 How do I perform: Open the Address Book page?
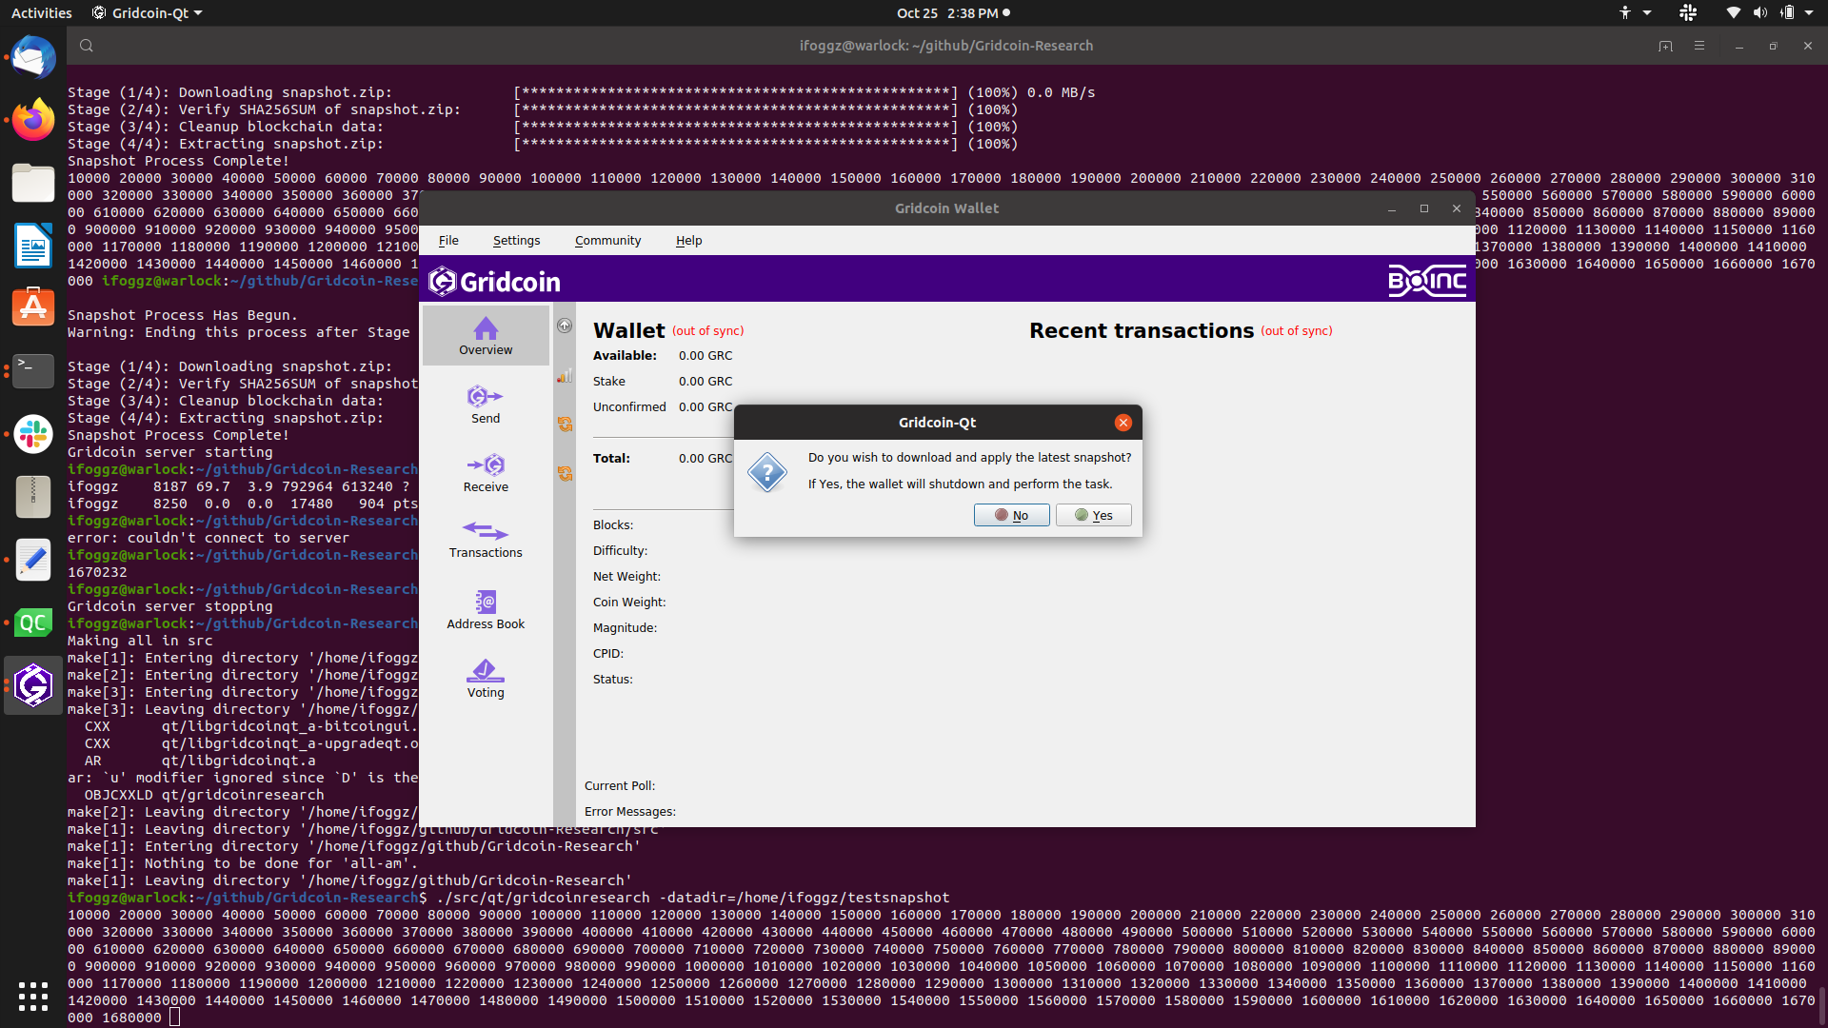tap(486, 609)
